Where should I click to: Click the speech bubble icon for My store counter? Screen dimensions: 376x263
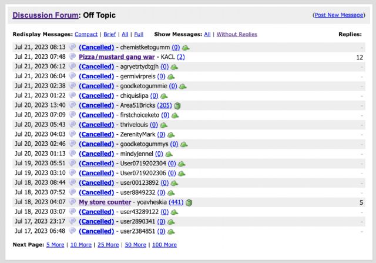72,202
